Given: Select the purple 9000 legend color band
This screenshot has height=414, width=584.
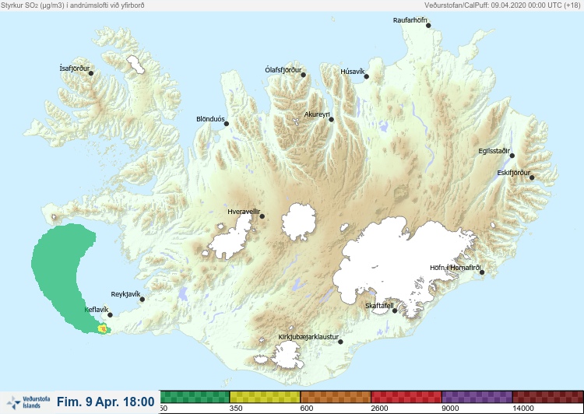Looking at the screenshot, I should coord(477,397).
